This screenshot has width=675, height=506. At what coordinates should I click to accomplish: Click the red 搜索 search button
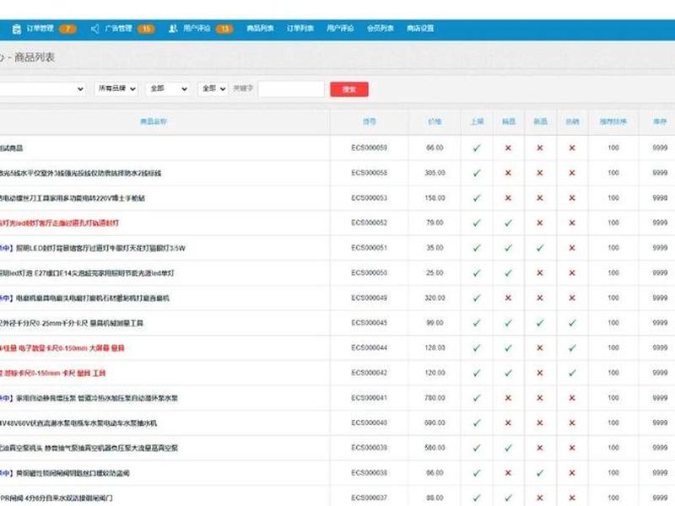coord(349,89)
